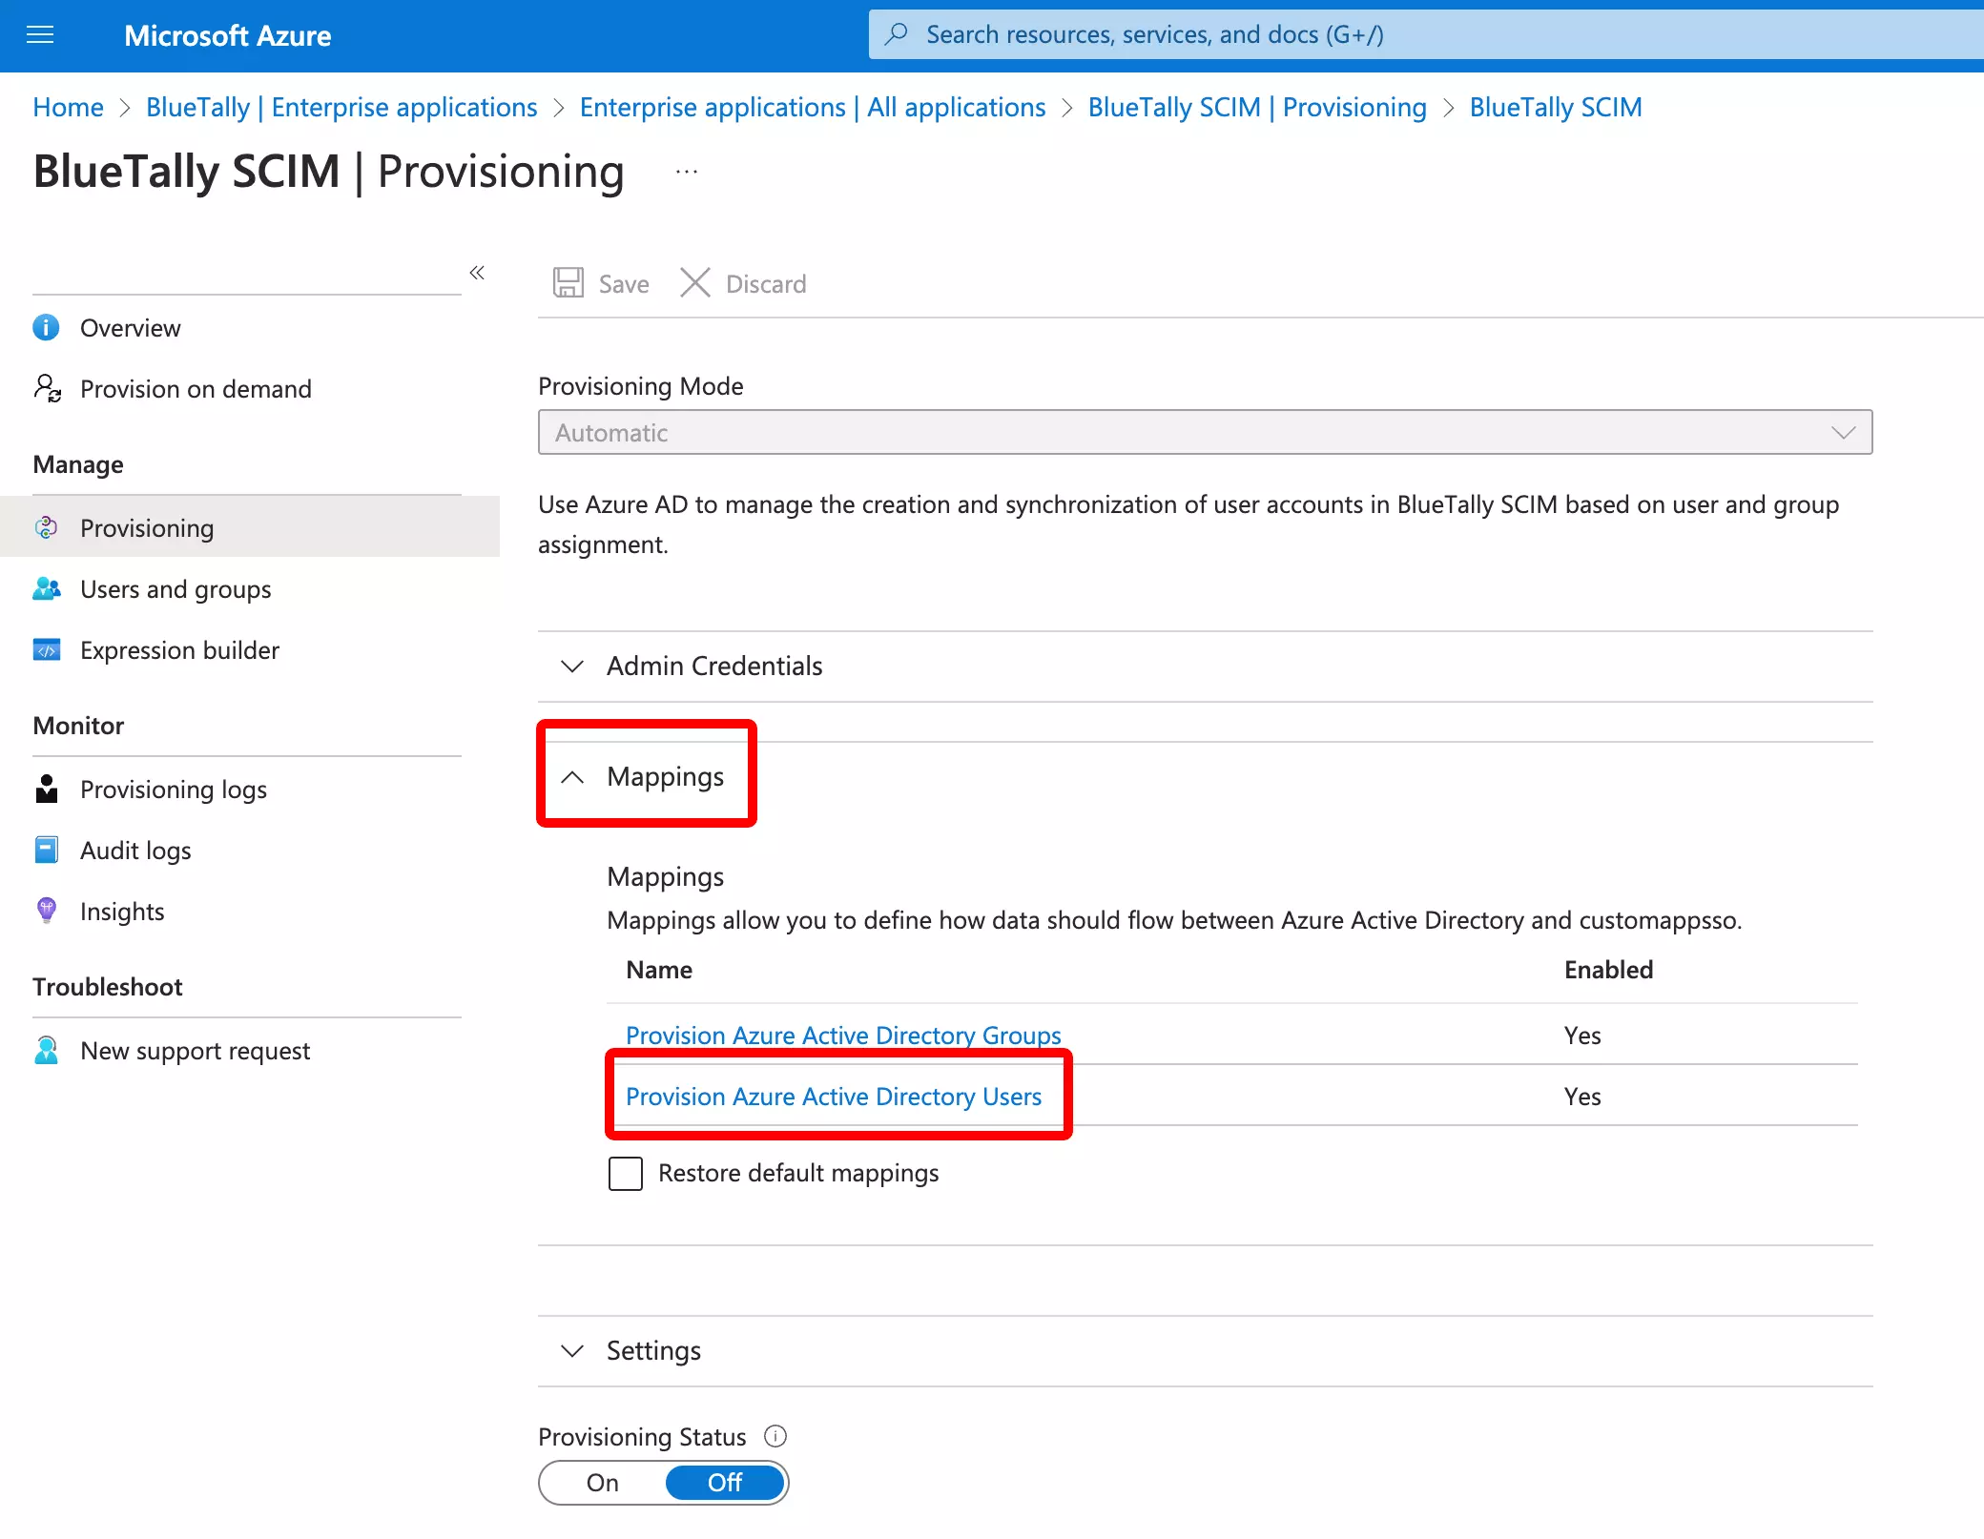Click the Provision on demand icon
Screen dimensions: 1984x1539
pos(47,388)
